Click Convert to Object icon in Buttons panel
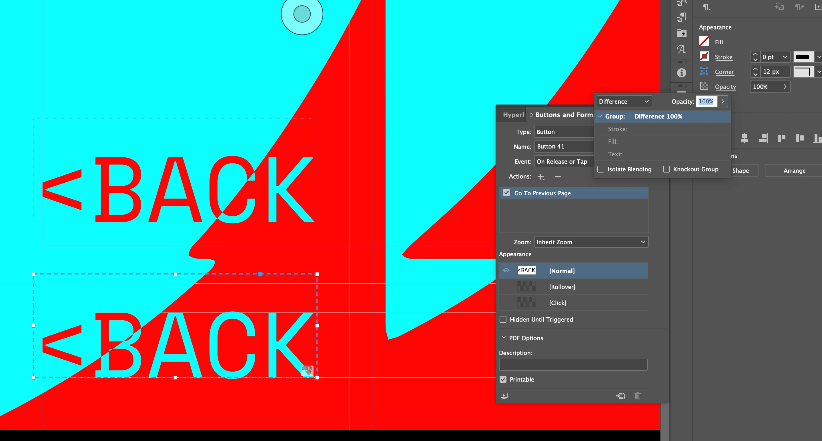 point(621,396)
